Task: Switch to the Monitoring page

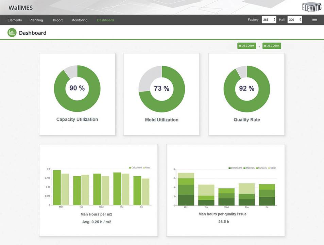Action: point(79,20)
